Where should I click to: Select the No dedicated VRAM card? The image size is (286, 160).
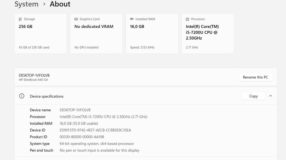point(96,33)
